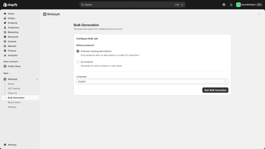Open the Orders link
Screen dimensions: 265x149
pos(11,18)
